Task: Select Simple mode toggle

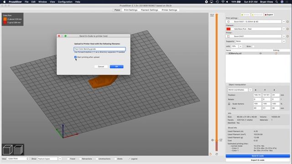Action: tap(245, 15)
